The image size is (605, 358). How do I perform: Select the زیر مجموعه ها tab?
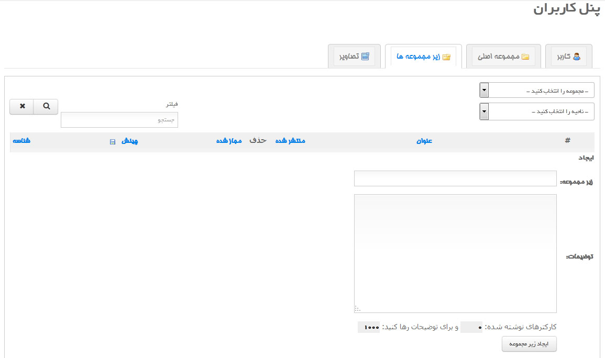click(x=423, y=57)
